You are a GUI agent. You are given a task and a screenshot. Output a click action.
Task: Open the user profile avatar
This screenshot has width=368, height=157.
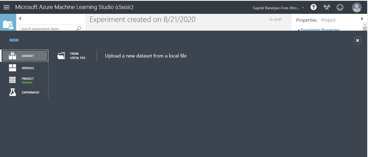click(x=357, y=7)
